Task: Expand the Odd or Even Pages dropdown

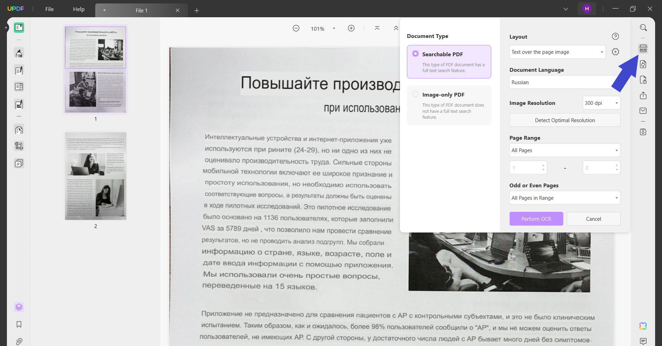Action: click(x=564, y=198)
